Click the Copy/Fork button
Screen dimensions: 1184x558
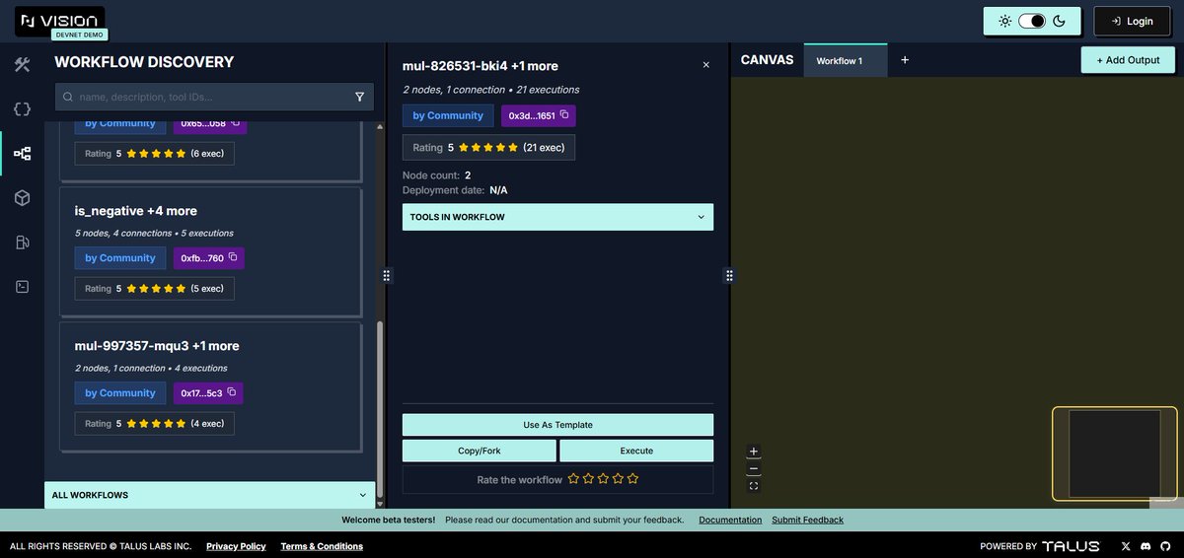tap(480, 451)
